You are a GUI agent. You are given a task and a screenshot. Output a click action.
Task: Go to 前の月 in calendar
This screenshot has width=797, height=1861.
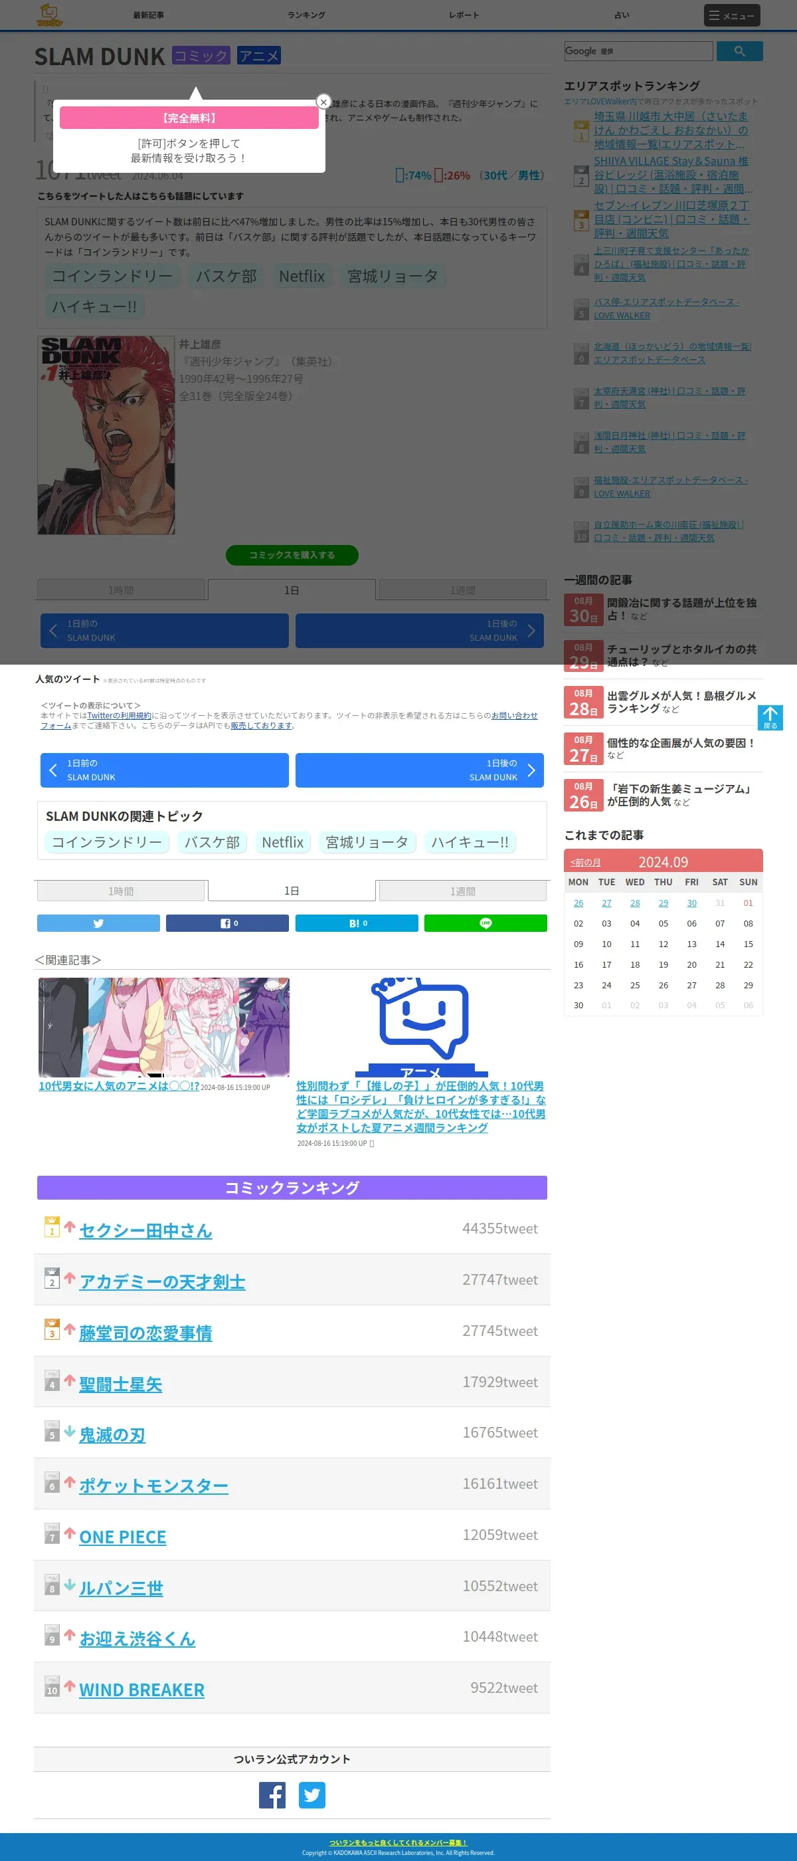tap(586, 862)
